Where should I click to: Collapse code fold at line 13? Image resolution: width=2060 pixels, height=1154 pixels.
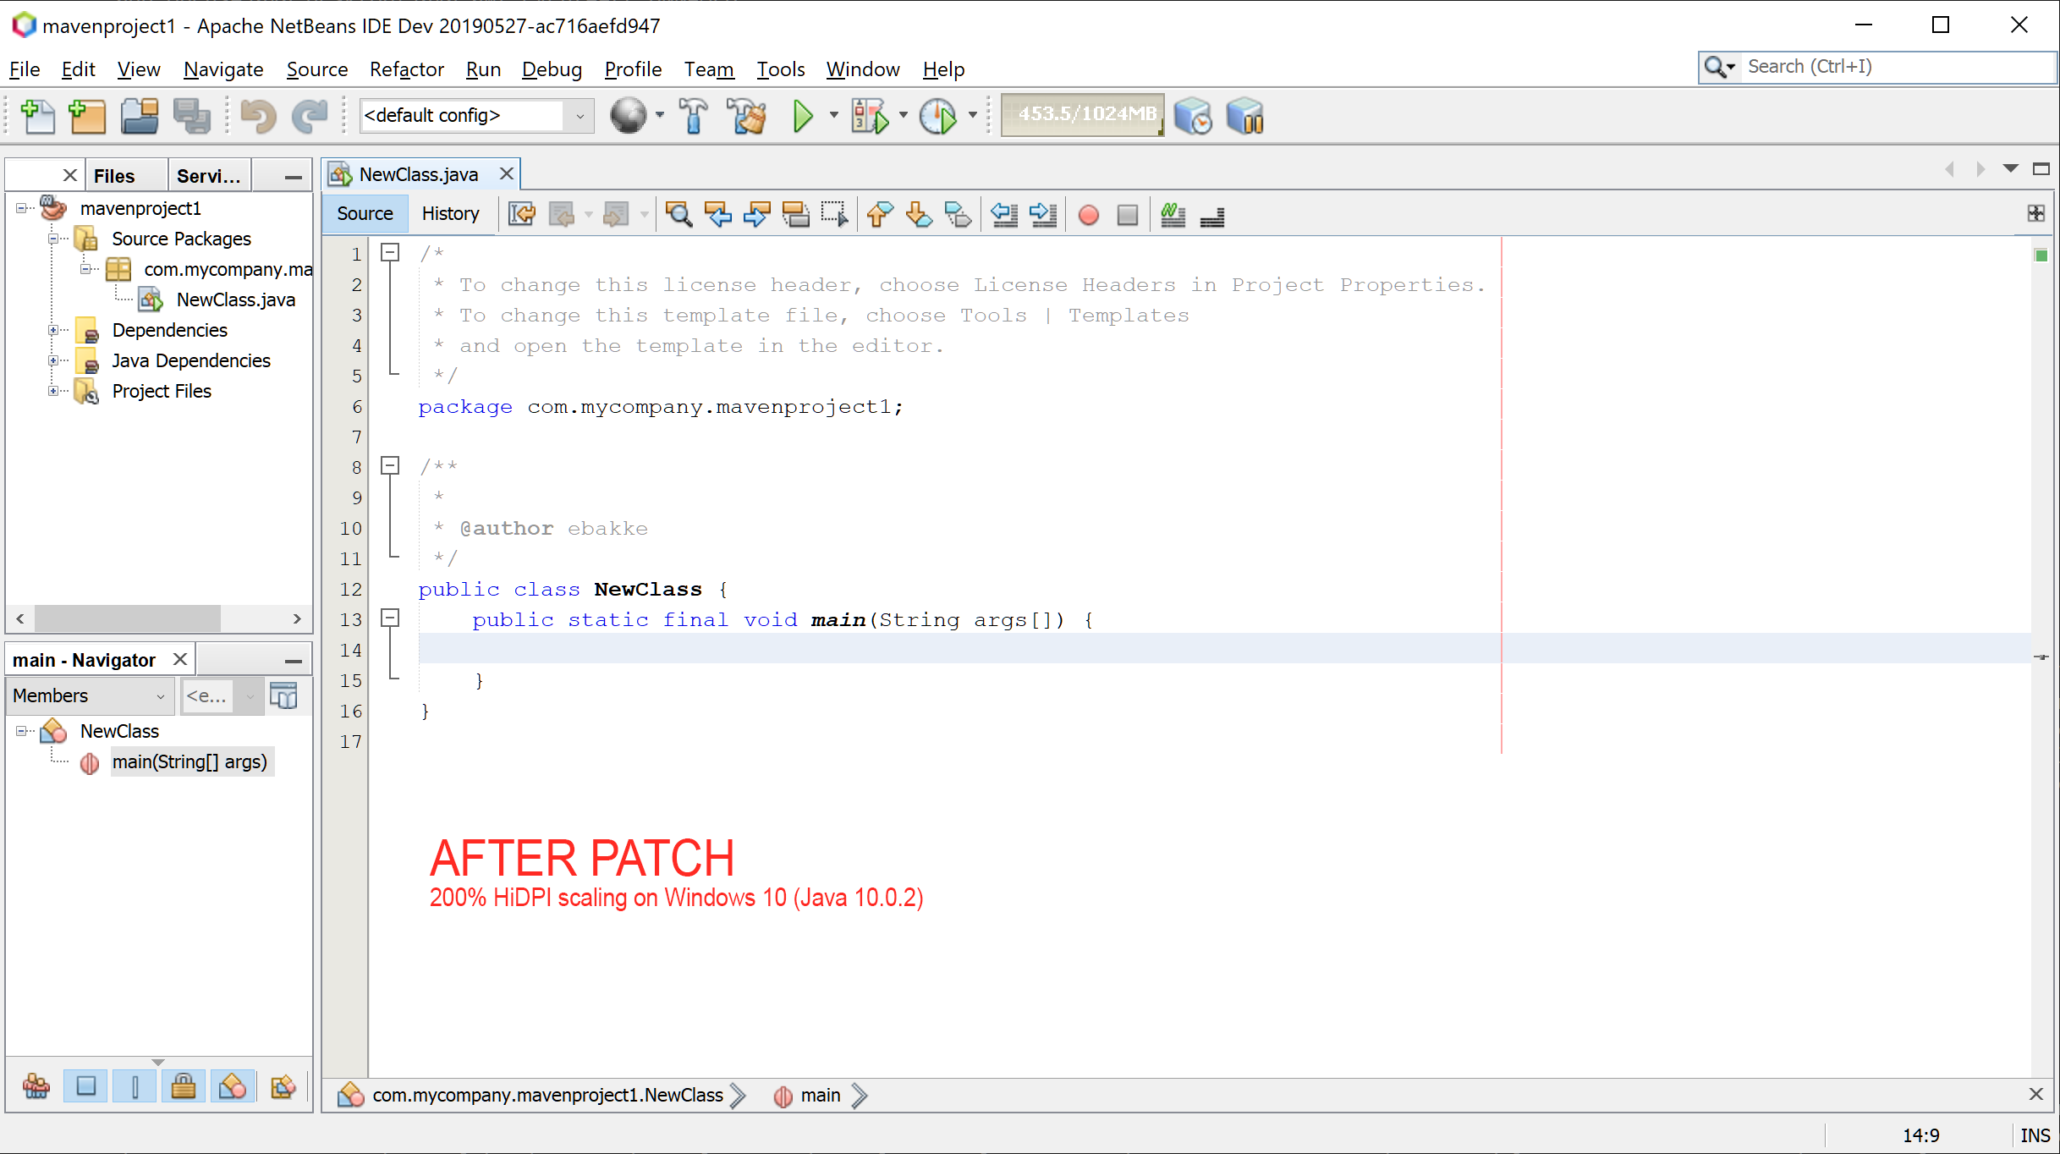(x=390, y=618)
